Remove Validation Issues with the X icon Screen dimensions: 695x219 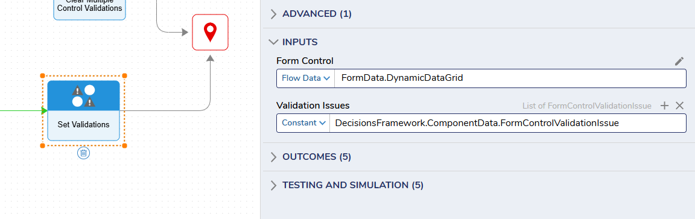[679, 106]
